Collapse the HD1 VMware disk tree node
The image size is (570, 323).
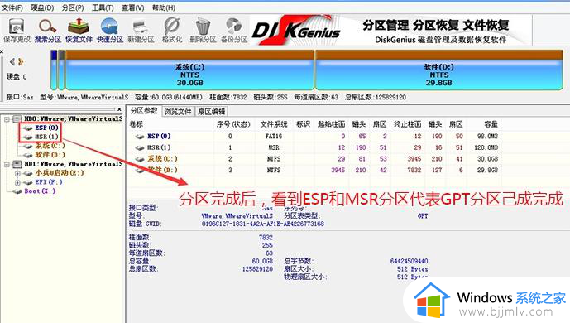pos(7,165)
